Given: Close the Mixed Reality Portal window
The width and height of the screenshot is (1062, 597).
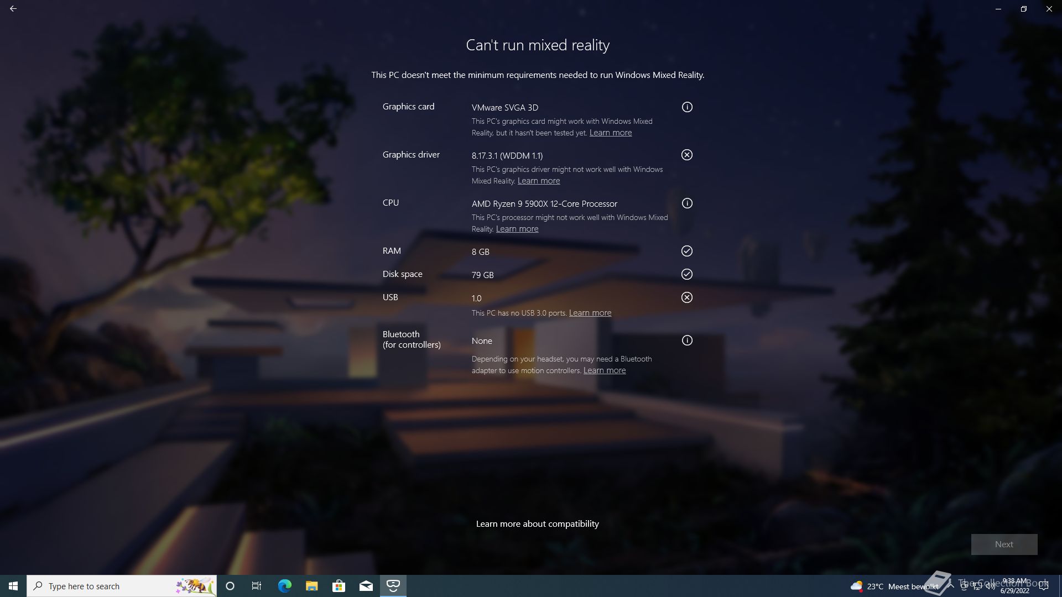Looking at the screenshot, I should click(1049, 9).
